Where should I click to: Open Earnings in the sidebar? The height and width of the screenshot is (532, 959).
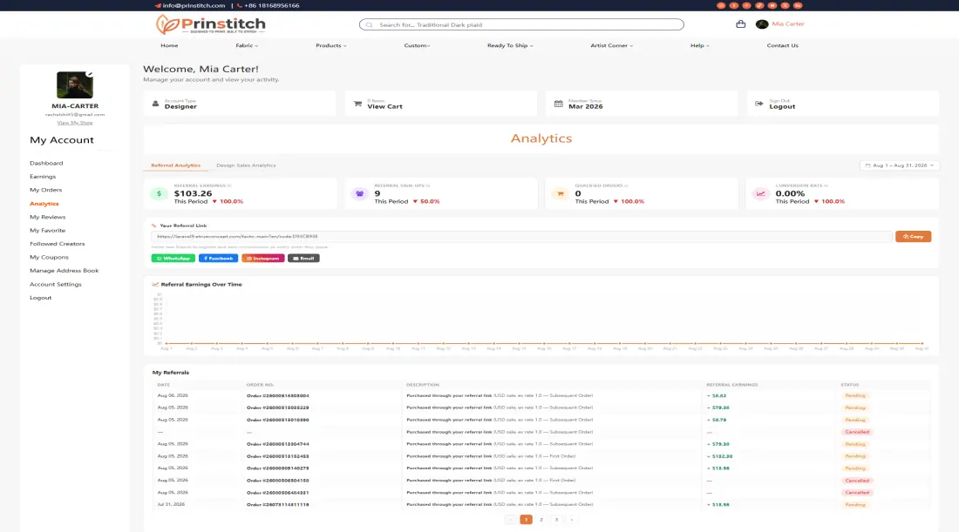43,177
